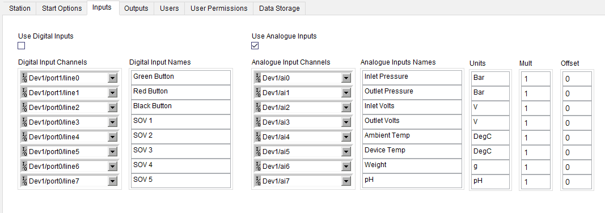Viewport: 605px width, 213px height.
Task: Click the I/O icon beside Dev1/port0/line3
Action: click(x=24, y=122)
